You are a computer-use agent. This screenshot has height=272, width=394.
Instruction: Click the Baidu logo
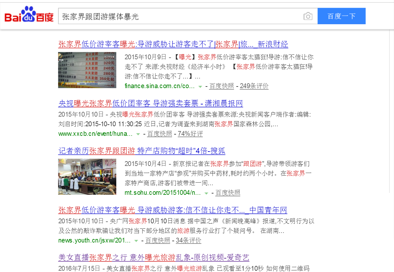coord(29,15)
